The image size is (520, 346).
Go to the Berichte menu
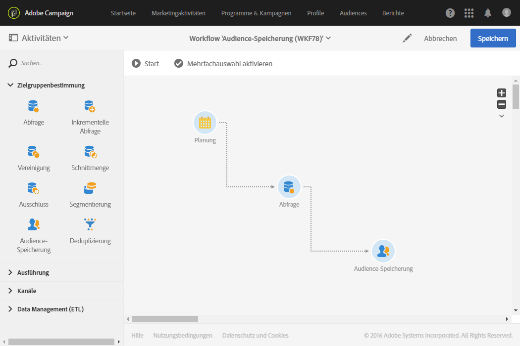393,13
